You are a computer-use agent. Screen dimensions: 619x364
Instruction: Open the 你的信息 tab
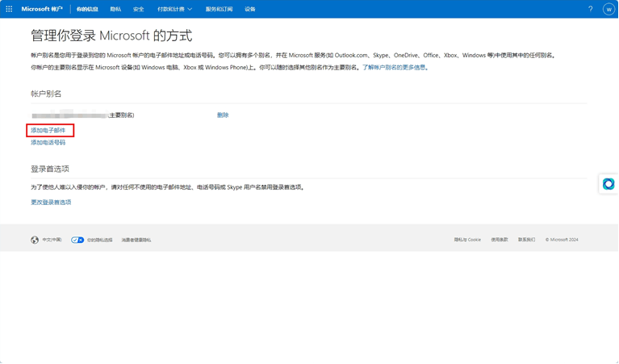[x=87, y=9]
